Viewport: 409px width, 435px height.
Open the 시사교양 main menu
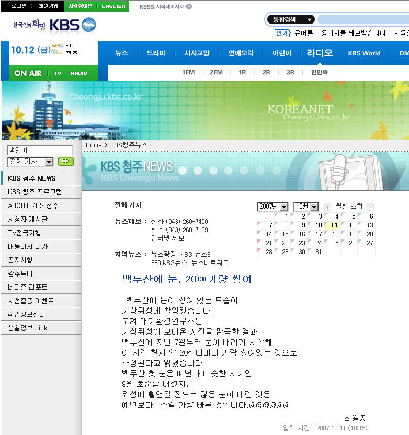[x=197, y=53]
